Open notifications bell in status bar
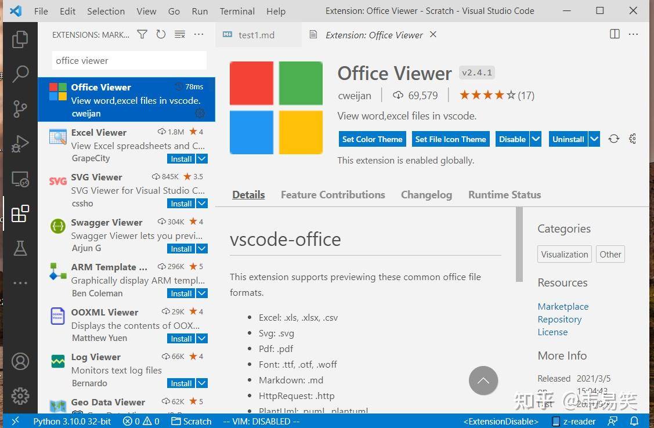The width and height of the screenshot is (654, 428). tap(634, 422)
